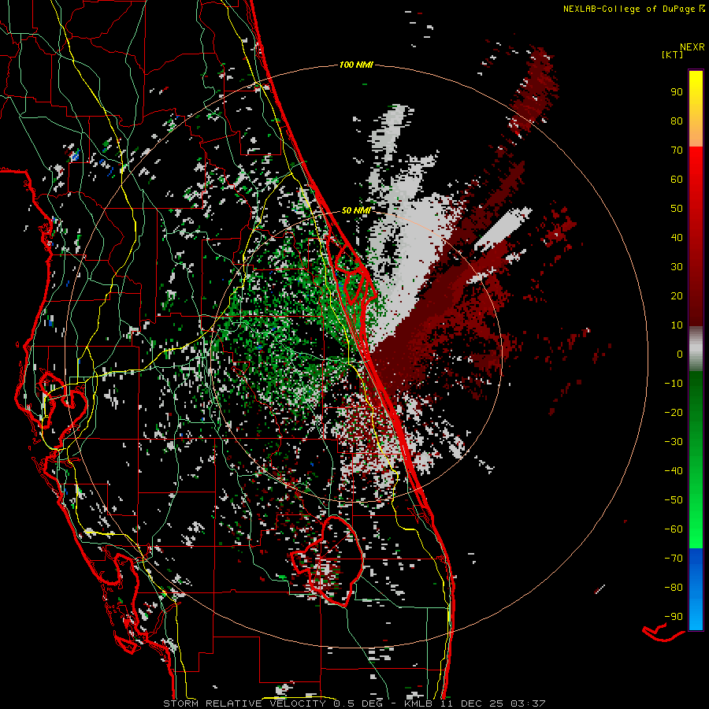Select the -20 knot scale label
This screenshot has width=709, height=709.
click(674, 413)
